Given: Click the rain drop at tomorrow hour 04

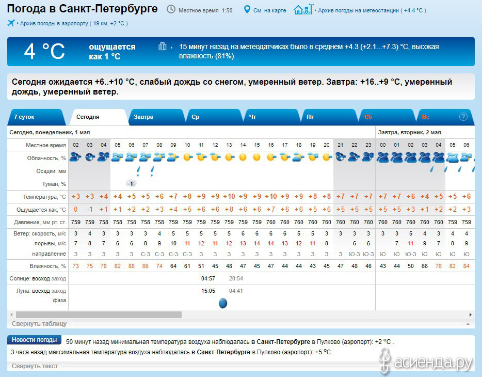Looking at the screenshot, I should point(432,168).
